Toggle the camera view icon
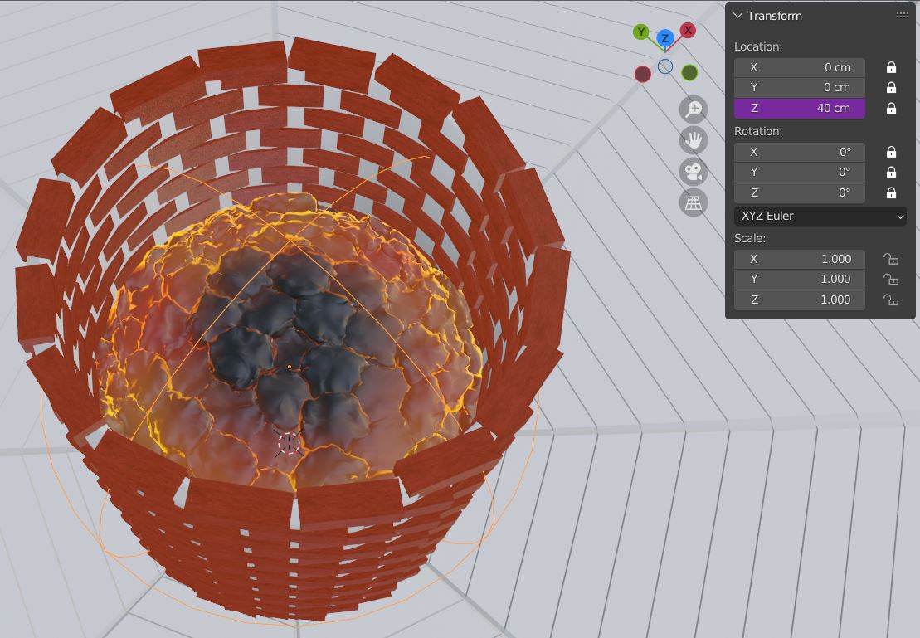This screenshot has height=638, width=920. pos(694,172)
